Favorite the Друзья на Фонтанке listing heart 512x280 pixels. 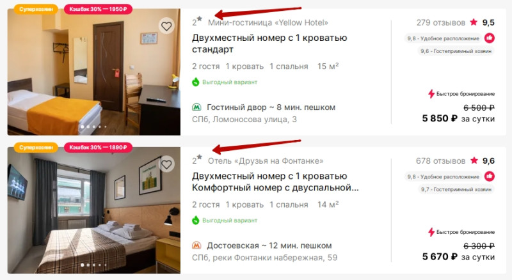pos(166,164)
